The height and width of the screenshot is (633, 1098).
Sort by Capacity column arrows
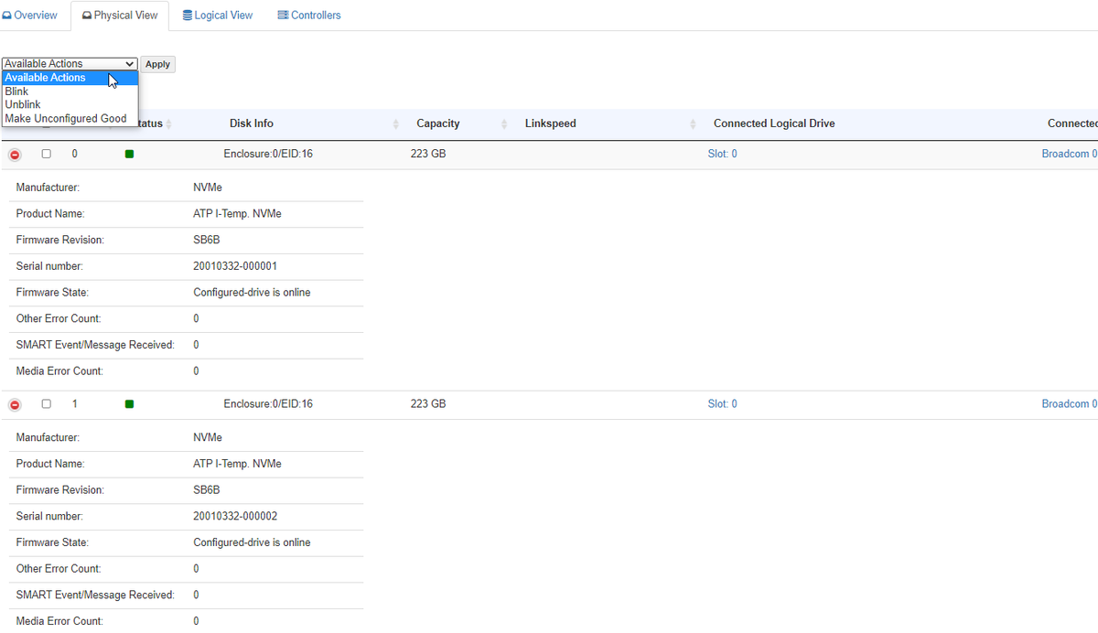504,123
